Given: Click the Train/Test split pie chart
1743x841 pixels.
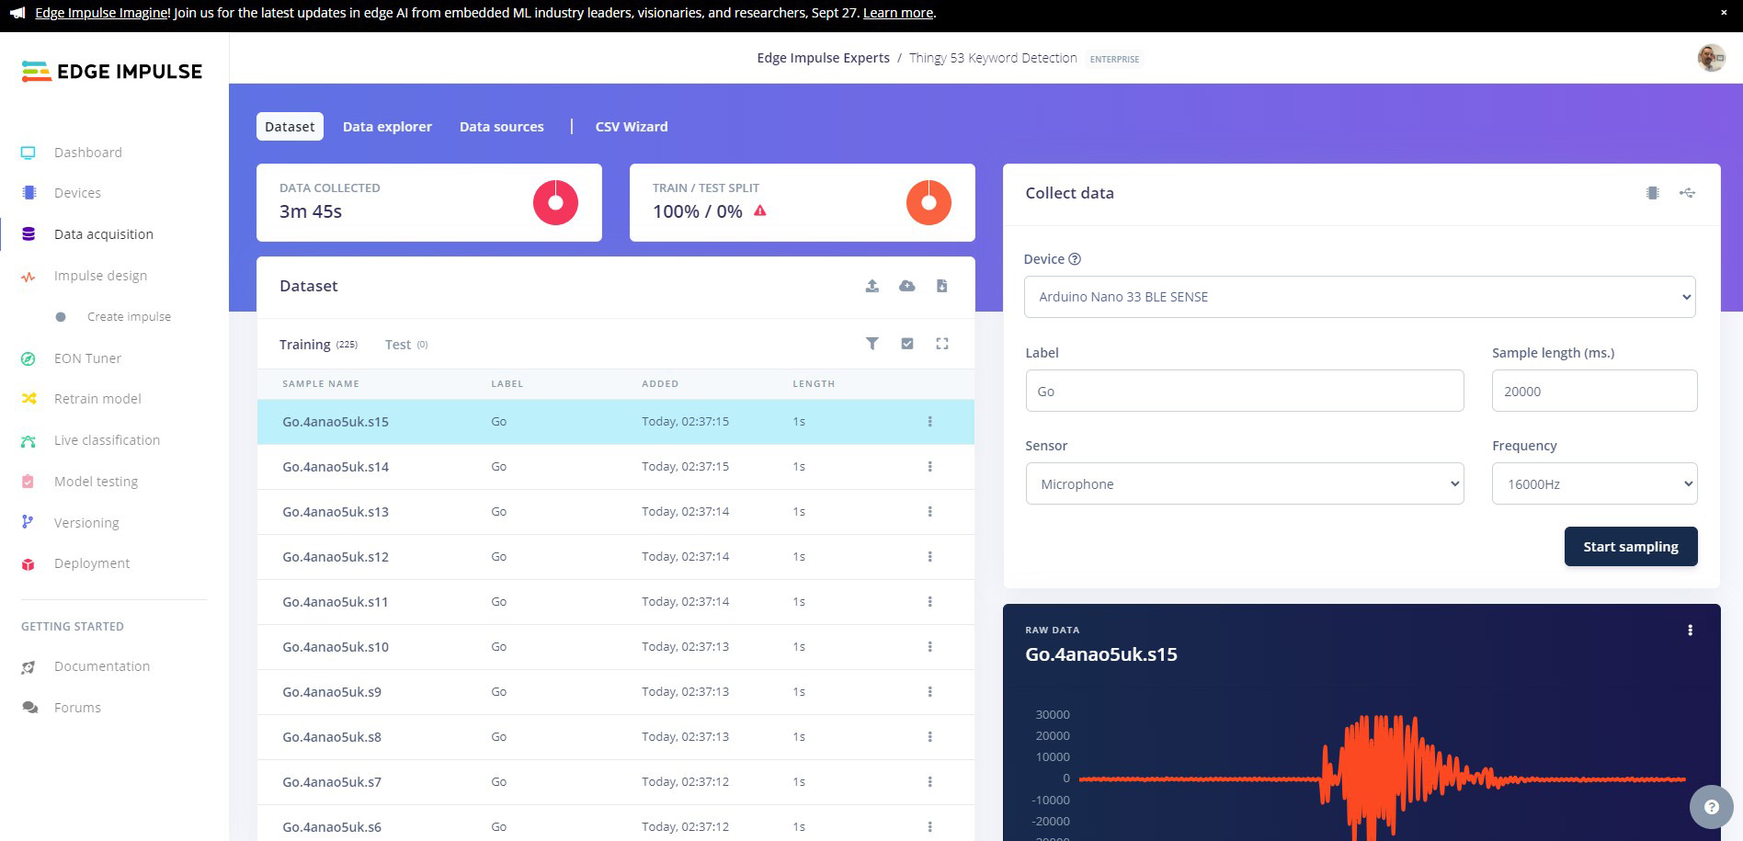Looking at the screenshot, I should point(928,202).
